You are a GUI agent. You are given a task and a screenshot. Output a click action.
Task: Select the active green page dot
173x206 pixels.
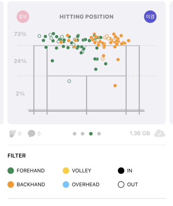91,134
